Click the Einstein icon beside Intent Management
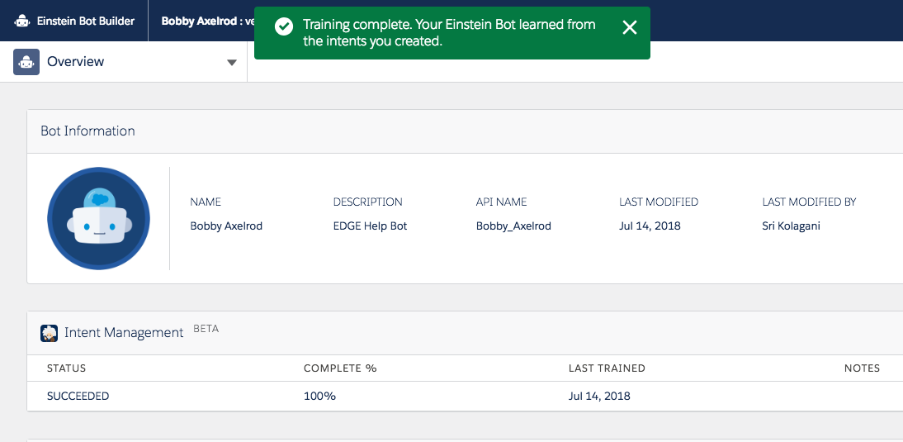Image resolution: width=903 pixels, height=442 pixels. click(x=49, y=333)
